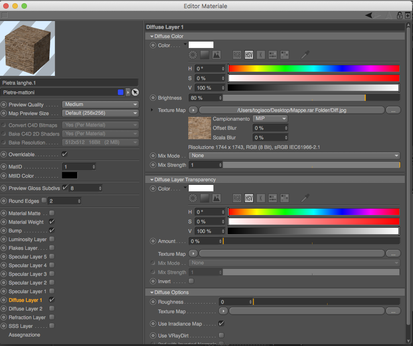Pick the eyedropper in Transparency section
Image resolution: width=413 pixels, height=346 pixels.
click(305, 198)
